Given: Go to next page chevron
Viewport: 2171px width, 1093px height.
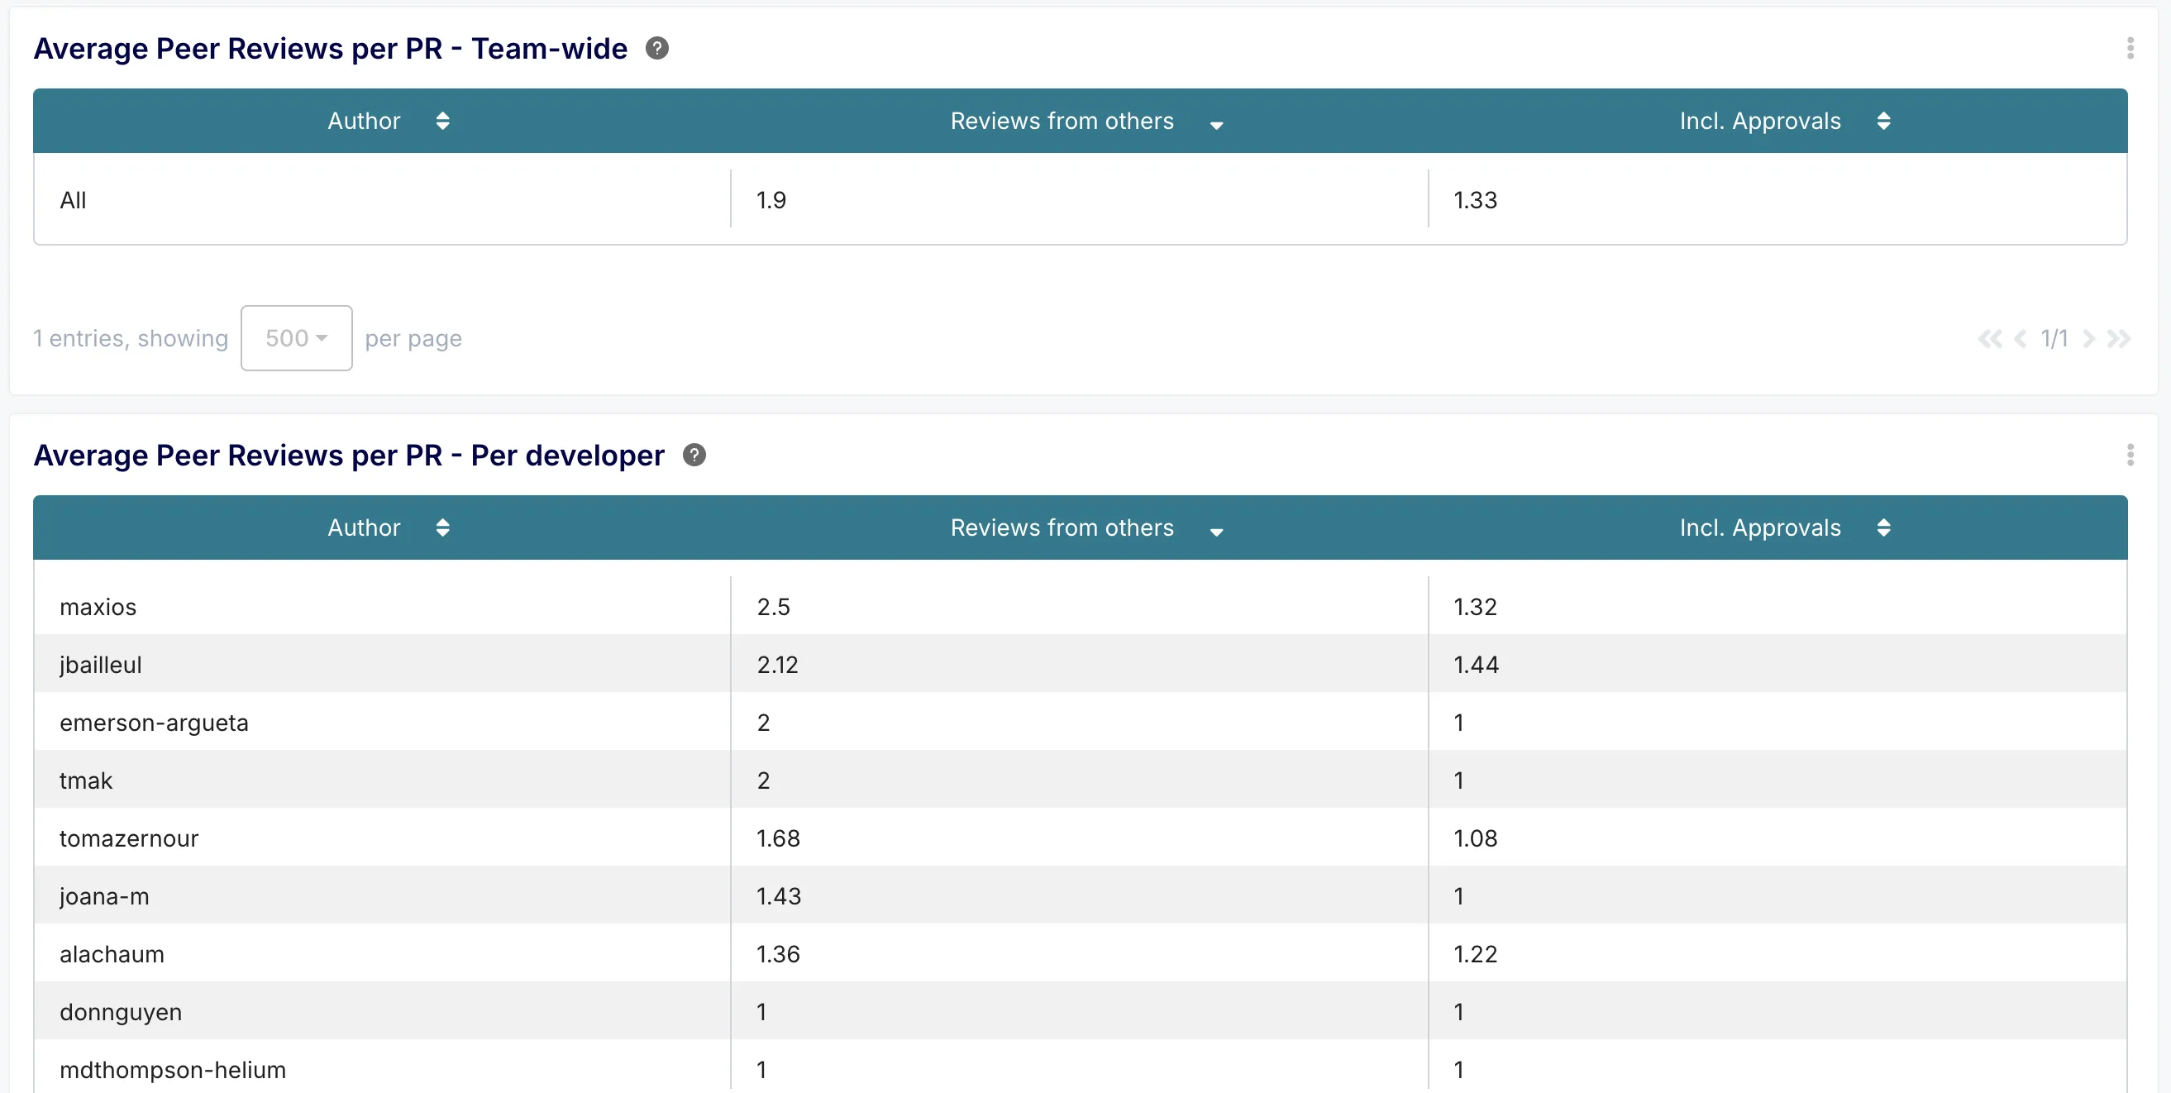Looking at the screenshot, I should pyautogui.click(x=2088, y=339).
